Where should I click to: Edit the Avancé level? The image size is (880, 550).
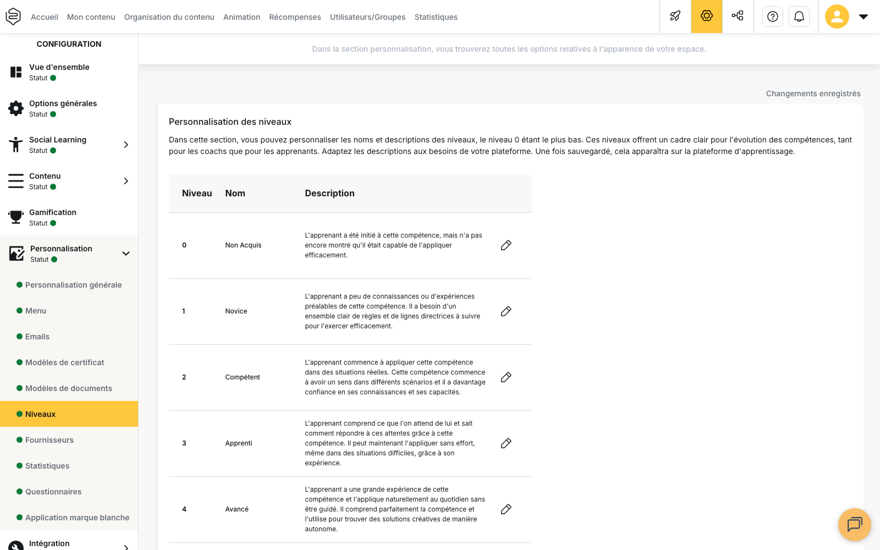click(x=506, y=509)
